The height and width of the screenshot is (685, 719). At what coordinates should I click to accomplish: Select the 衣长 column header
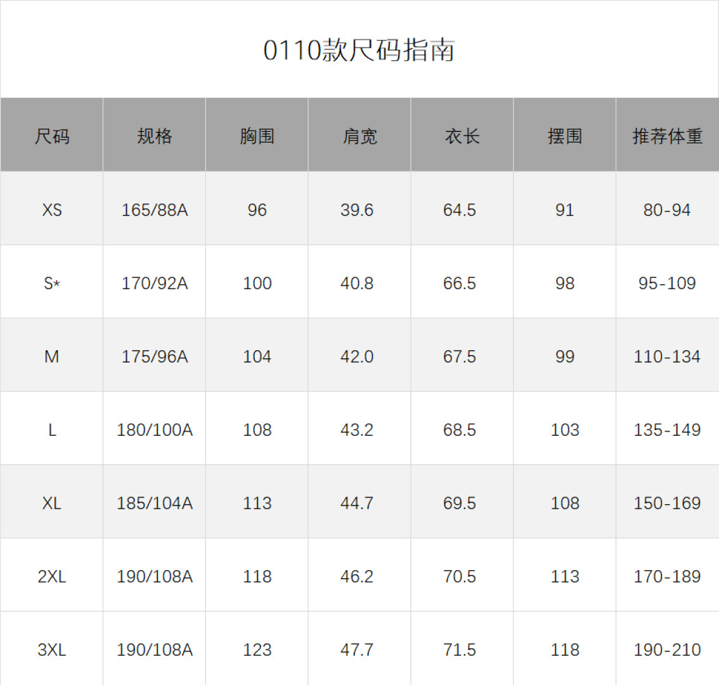point(462,136)
